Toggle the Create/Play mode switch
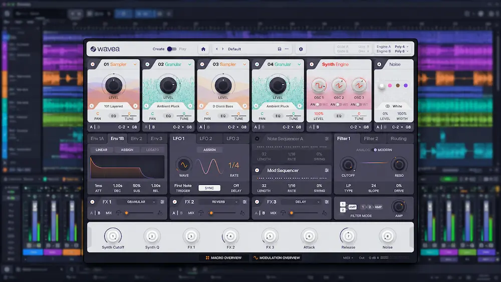This screenshot has width=501, height=282. [171, 49]
